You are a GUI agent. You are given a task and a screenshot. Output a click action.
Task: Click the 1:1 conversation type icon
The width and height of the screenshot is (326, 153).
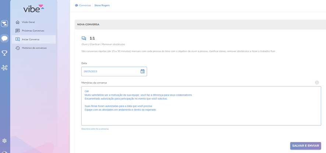pos(84,38)
